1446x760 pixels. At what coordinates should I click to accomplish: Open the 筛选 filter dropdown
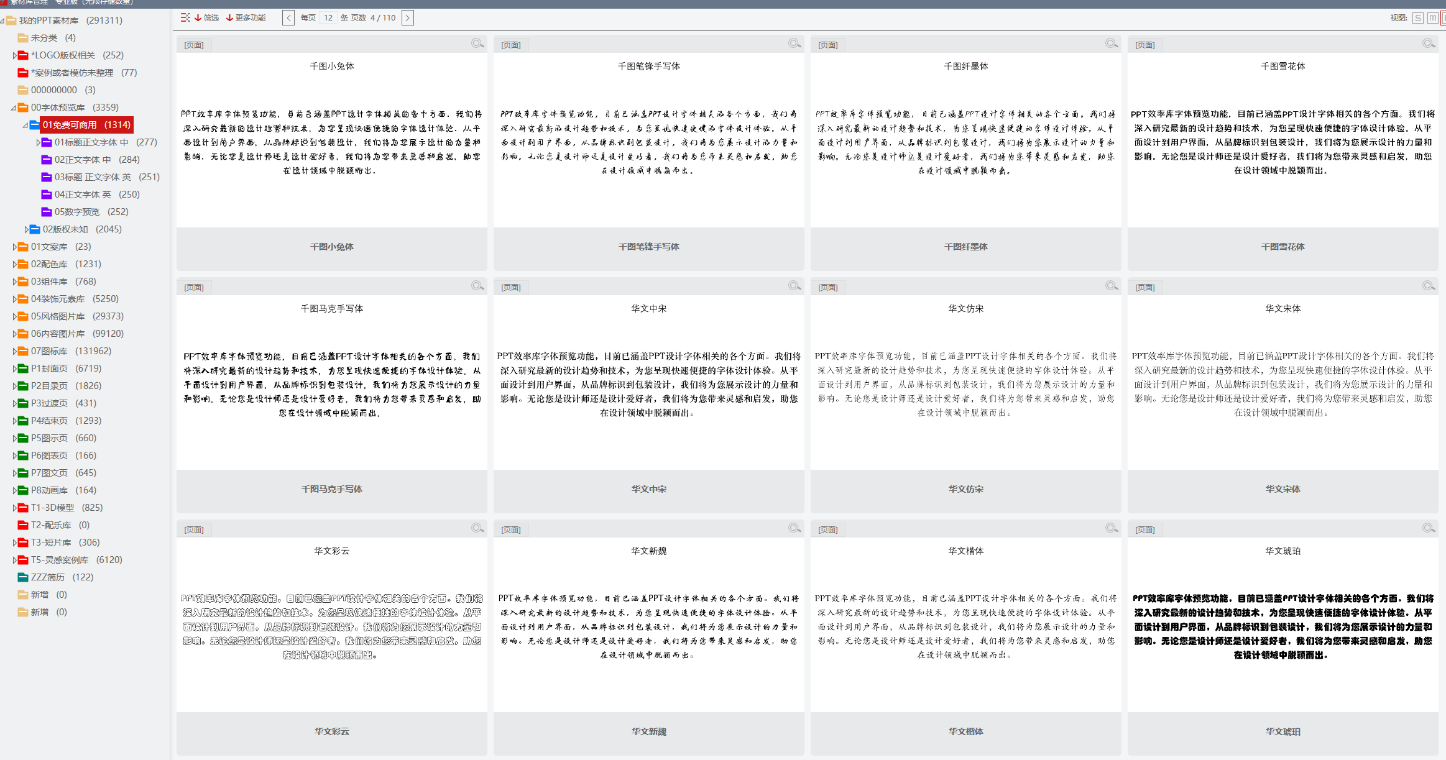point(207,18)
